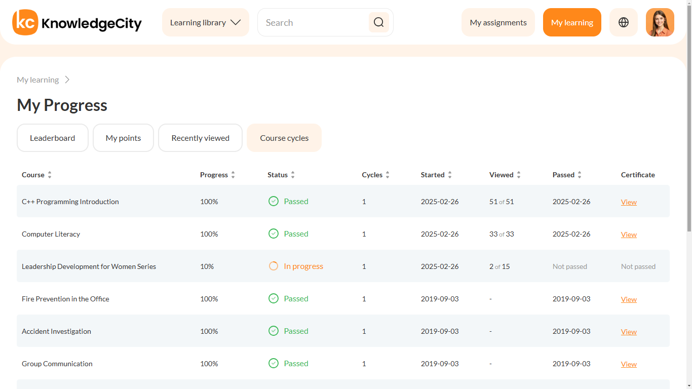692x389 pixels.
Task: Click inside the Search input field
Action: [314, 22]
